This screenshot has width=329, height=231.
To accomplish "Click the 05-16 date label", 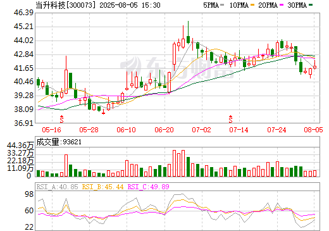I will pos(51,130).
